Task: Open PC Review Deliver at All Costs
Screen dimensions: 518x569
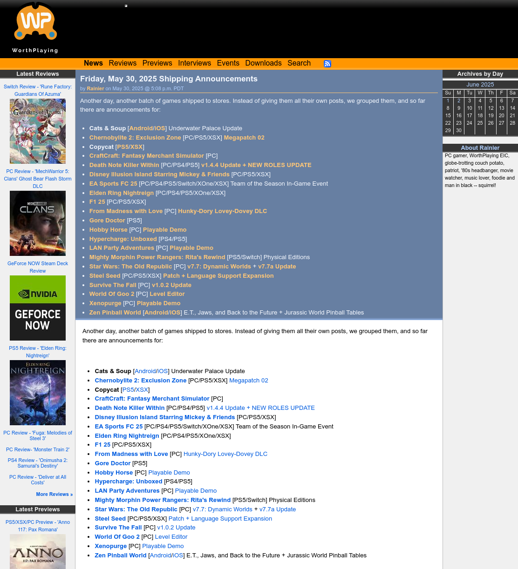Action: pyautogui.click(x=38, y=480)
